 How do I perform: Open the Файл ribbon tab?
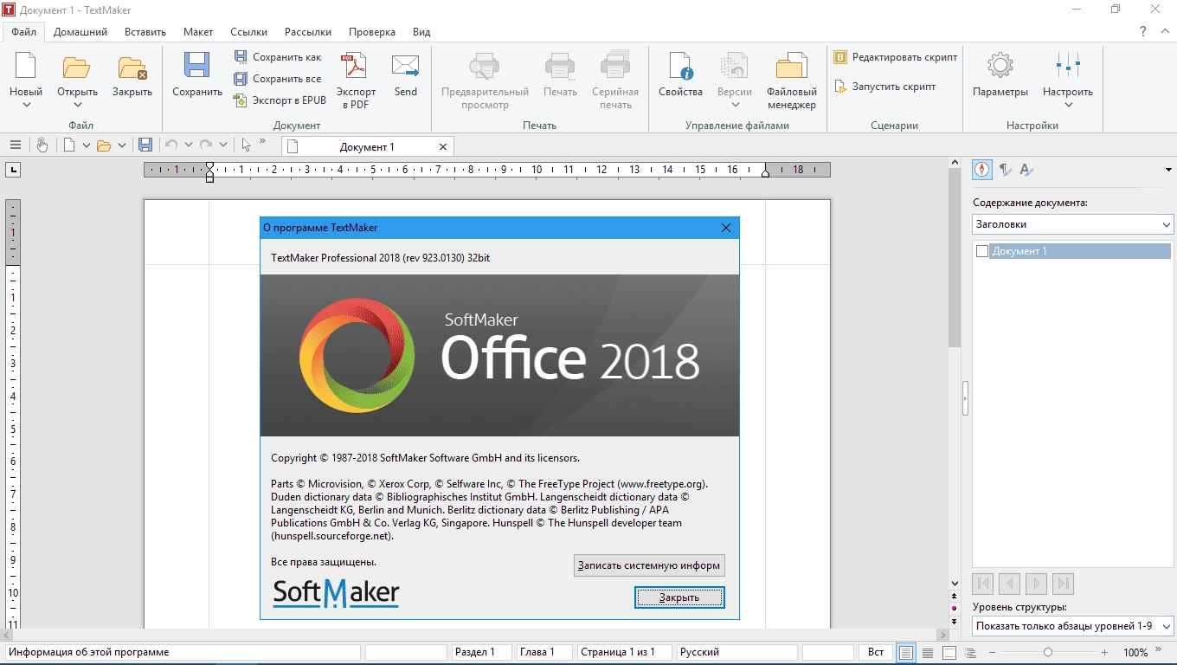[x=24, y=32]
